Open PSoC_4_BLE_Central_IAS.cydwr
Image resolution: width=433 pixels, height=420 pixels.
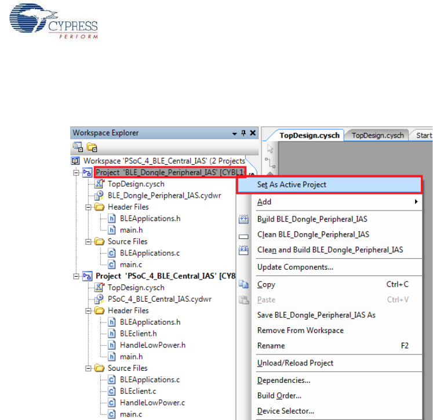[159, 299]
